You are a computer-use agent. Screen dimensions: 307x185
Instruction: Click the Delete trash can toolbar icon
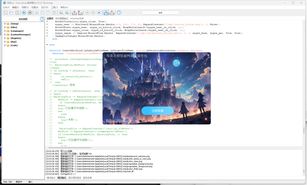tap(54, 13)
